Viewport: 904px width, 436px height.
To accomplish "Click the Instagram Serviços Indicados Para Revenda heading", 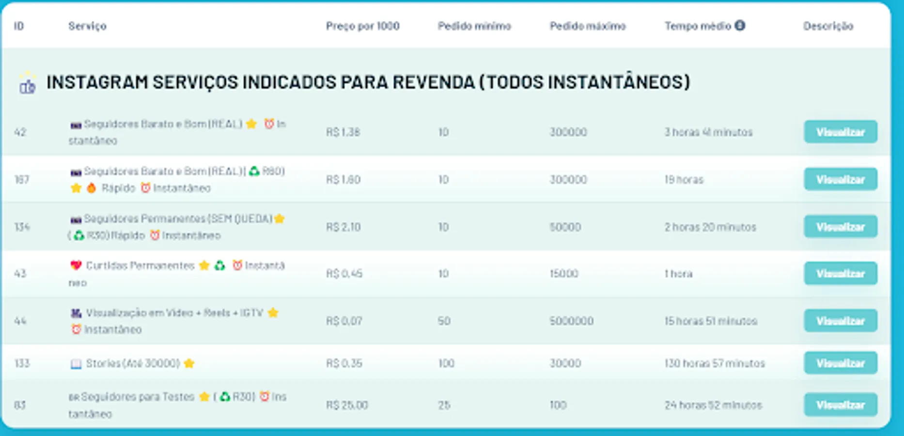I will coord(368,82).
